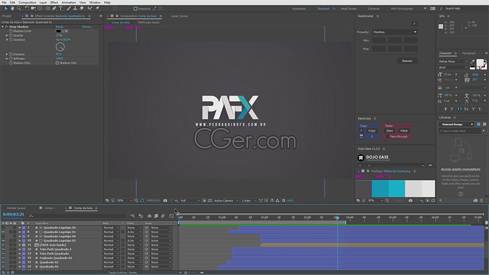This screenshot has height=275, width=489.
Task: Select the Pan Behind anchor point tool
Action: (39, 8)
